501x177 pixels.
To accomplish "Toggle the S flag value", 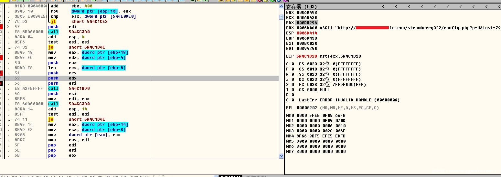I will coord(293,85).
